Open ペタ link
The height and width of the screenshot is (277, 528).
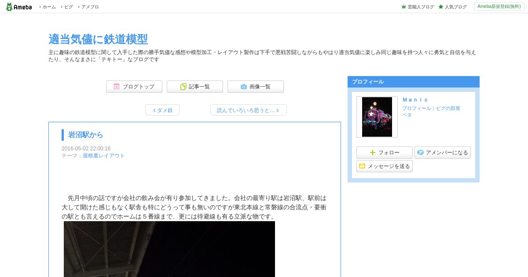tap(407, 115)
